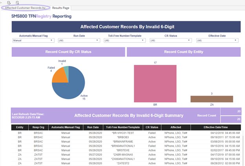Click the back arrow icon in toolbar
Viewport: 245px width, 166px height.
click(1, 2)
